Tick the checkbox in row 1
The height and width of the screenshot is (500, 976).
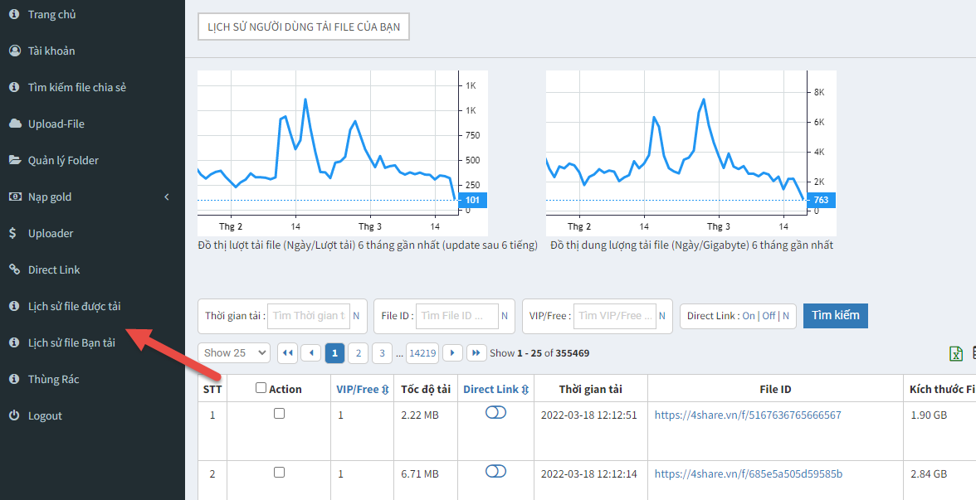click(x=279, y=413)
